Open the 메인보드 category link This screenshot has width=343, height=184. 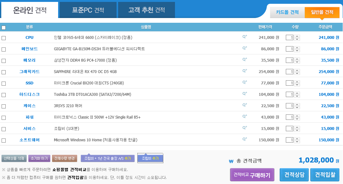(30, 49)
